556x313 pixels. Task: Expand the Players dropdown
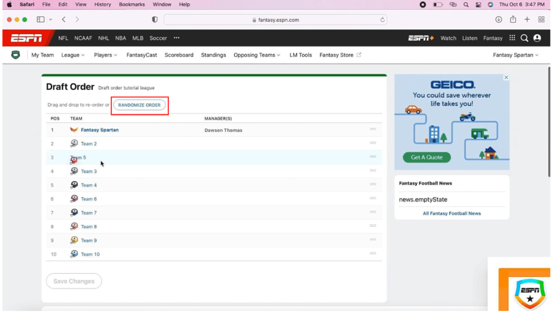[x=105, y=55]
